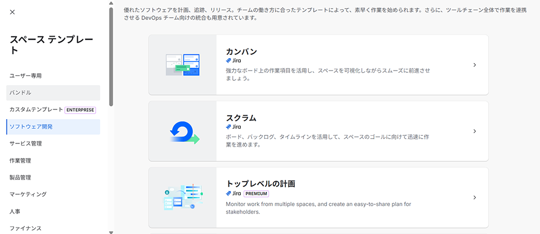Open the スクラム template chevron arrow
This screenshot has height=234, width=540.
(474, 131)
